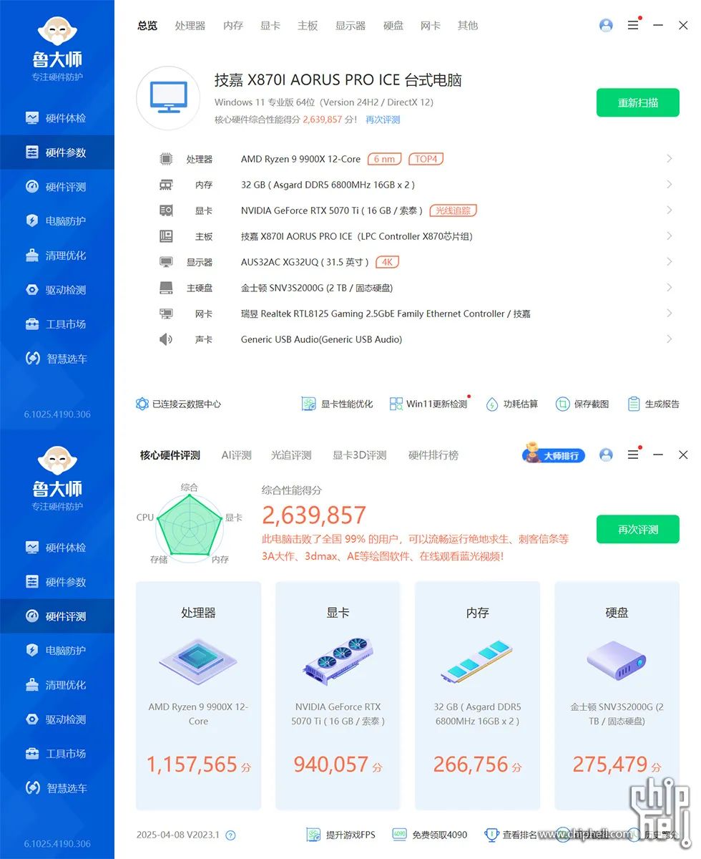
Task: Click the 提升游戏FPS icon
Action: [313, 835]
